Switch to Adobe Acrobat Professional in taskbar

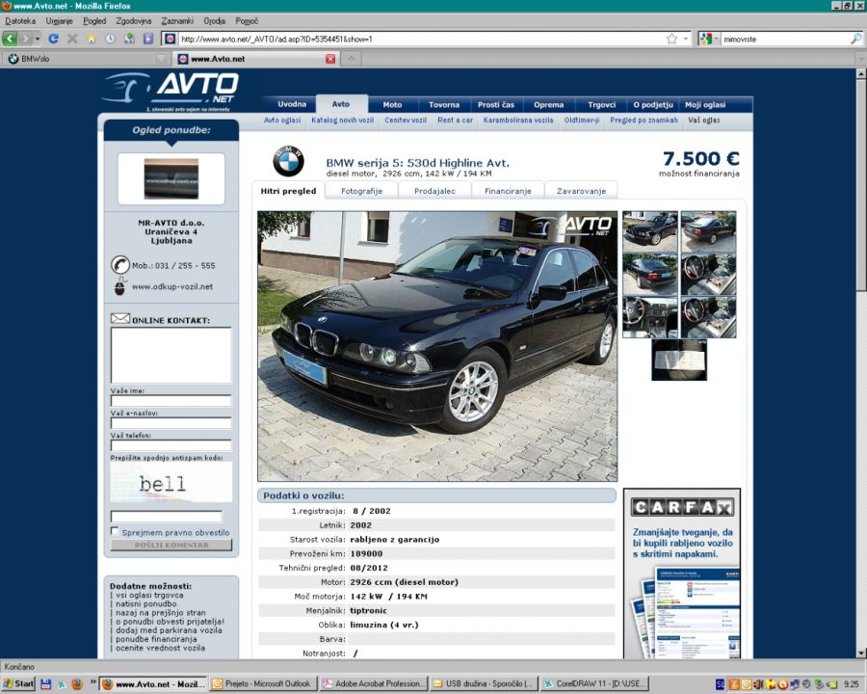click(374, 684)
